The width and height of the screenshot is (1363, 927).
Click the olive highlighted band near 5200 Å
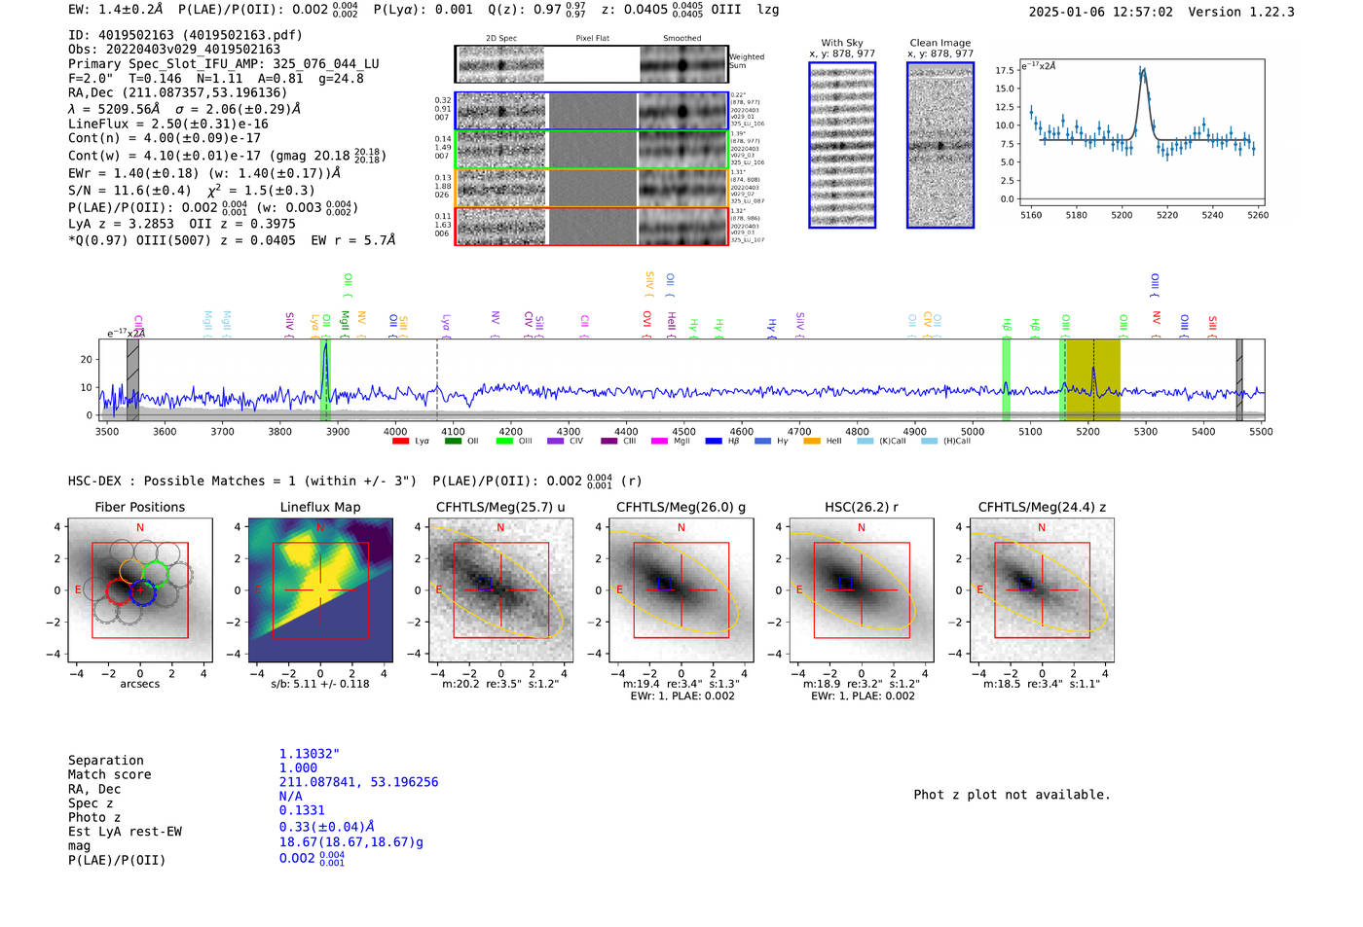[1092, 379]
